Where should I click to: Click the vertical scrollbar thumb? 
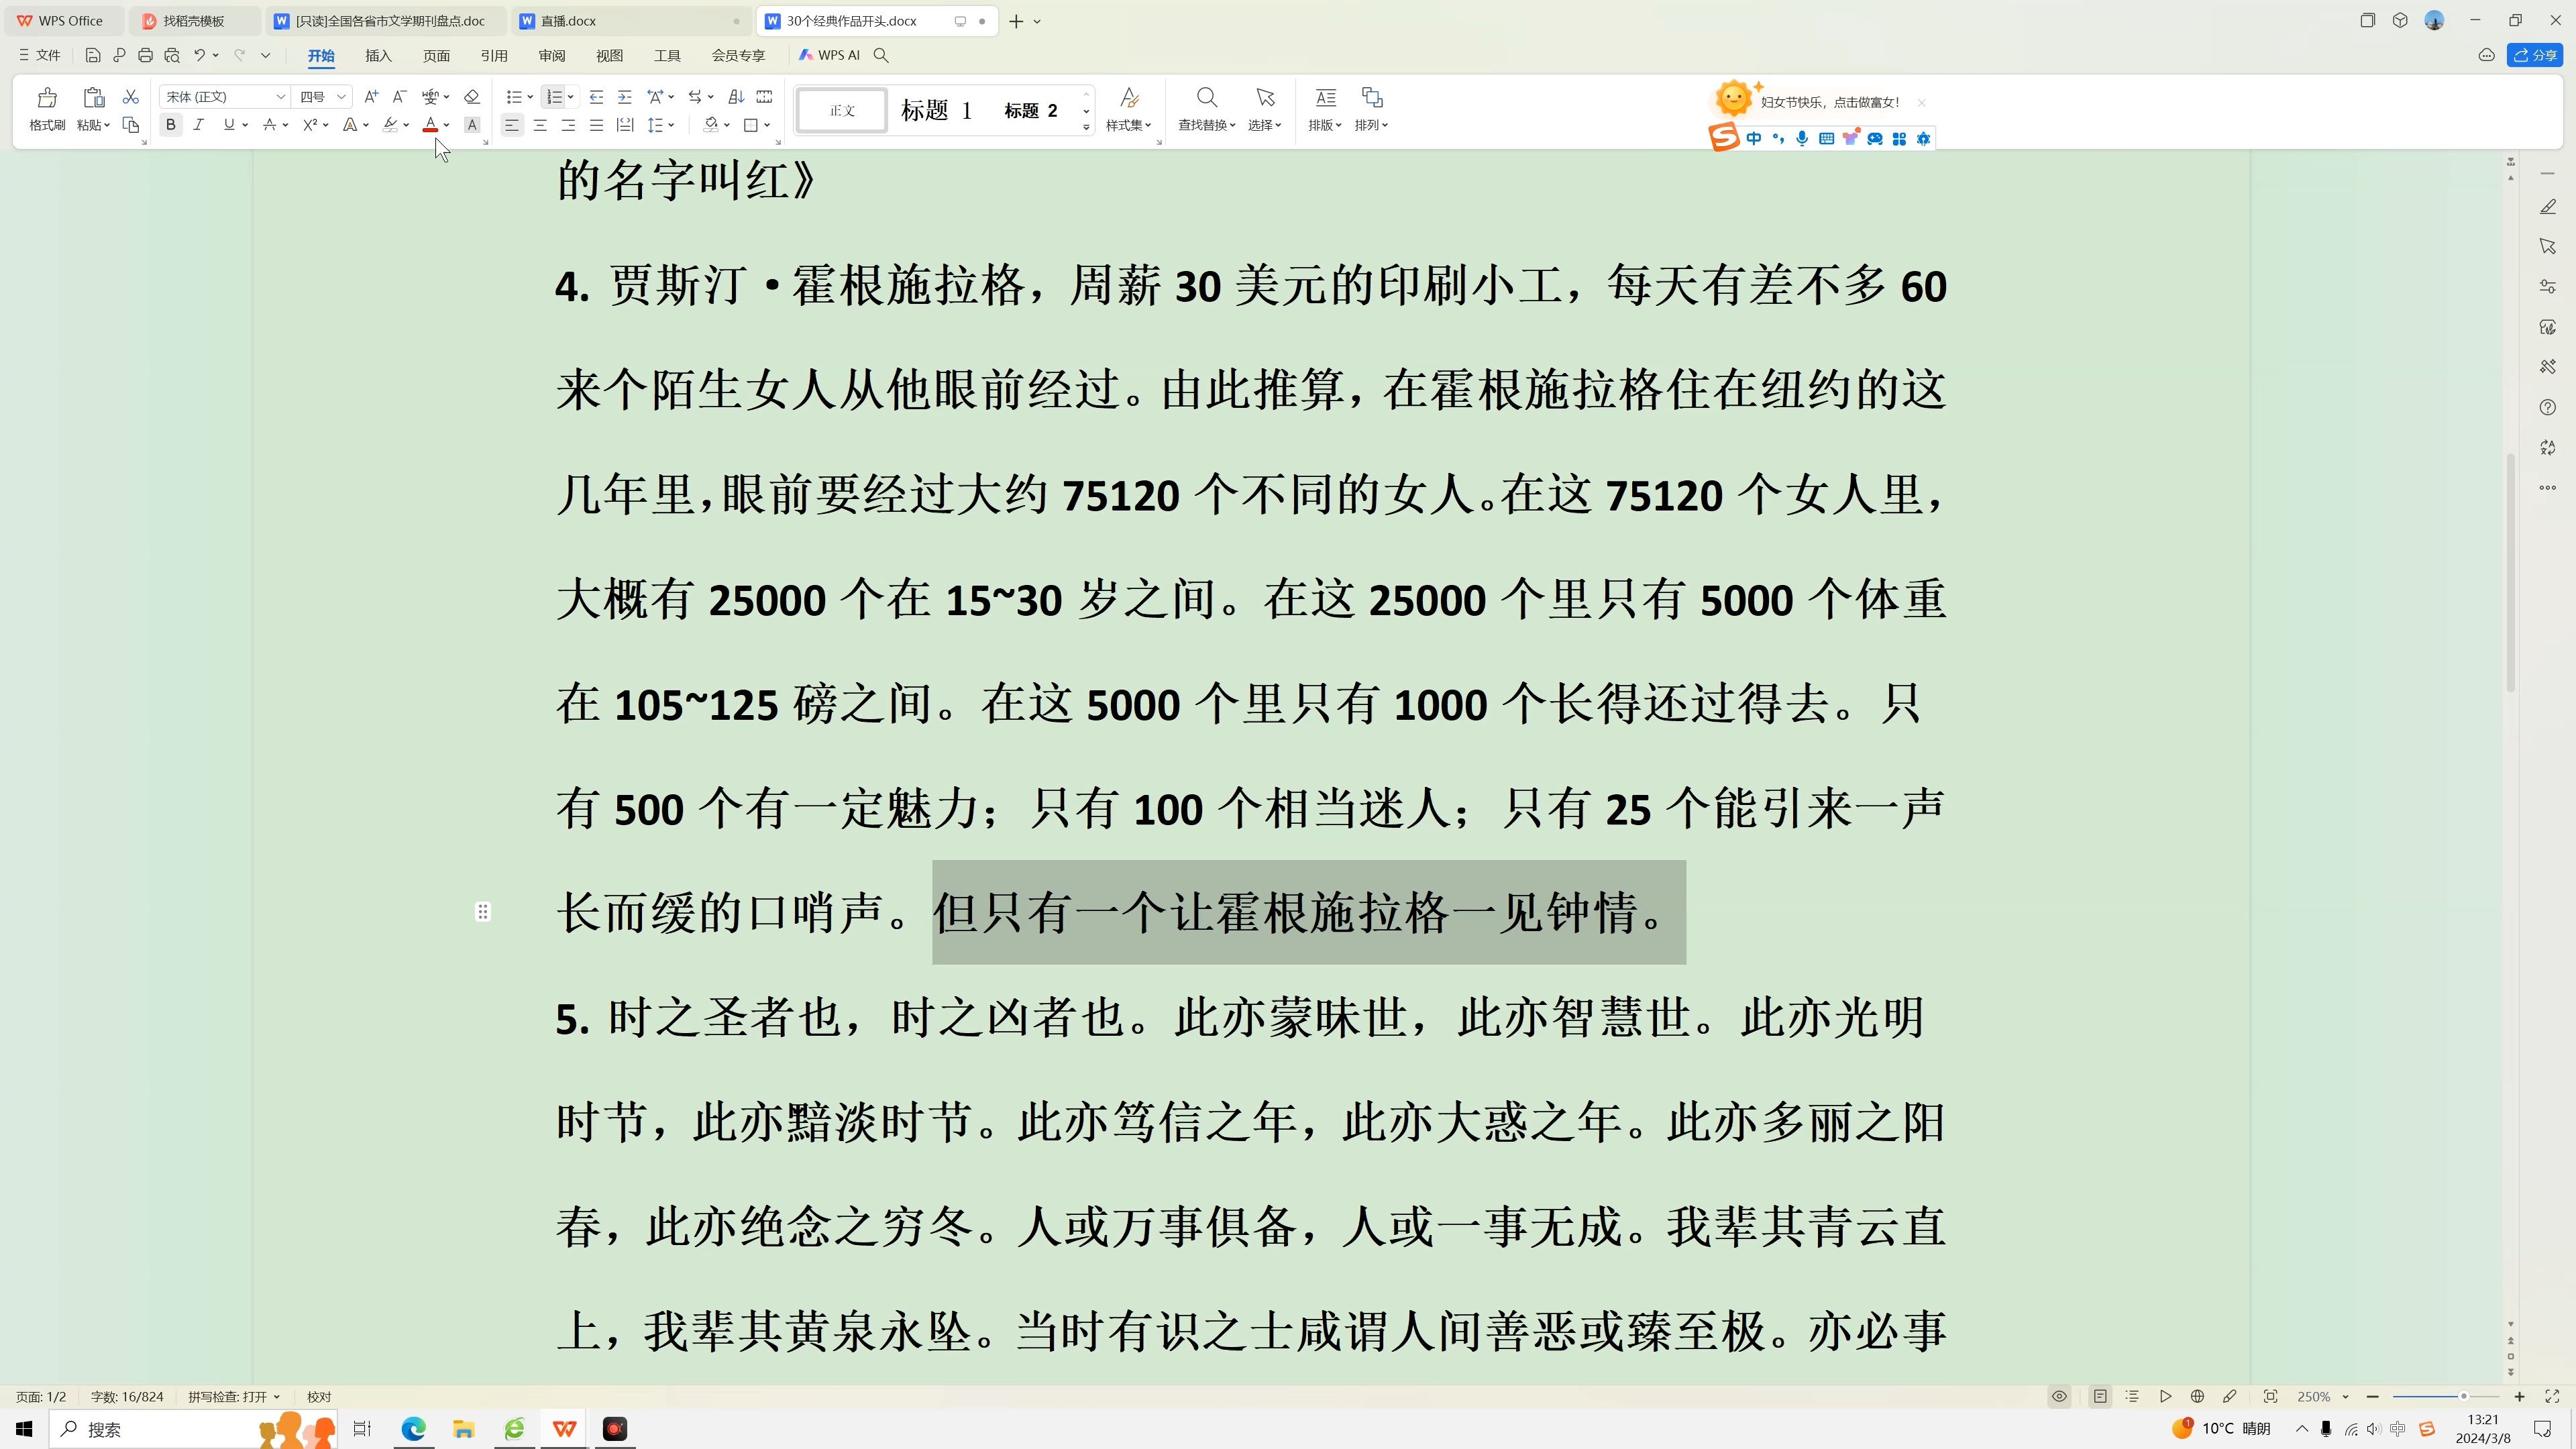tap(2510, 572)
